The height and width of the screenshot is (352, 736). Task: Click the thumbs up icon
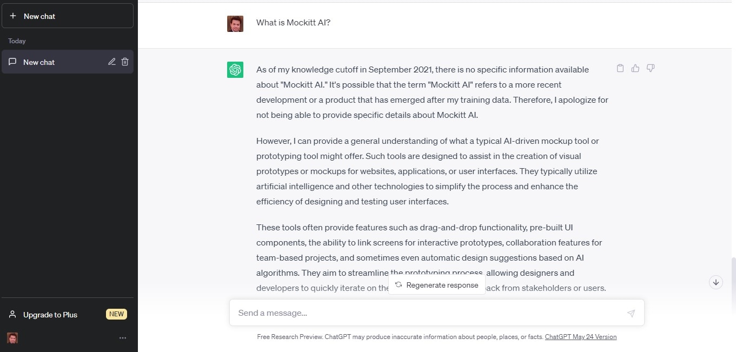(x=635, y=68)
